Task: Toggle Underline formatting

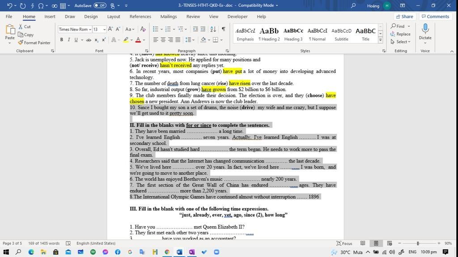Action: pyautogui.click(x=76, y=40)
